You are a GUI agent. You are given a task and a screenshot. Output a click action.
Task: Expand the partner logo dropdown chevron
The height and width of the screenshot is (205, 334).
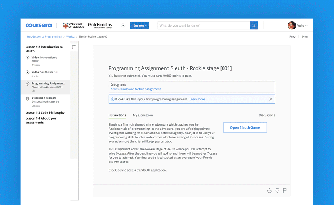123,25
